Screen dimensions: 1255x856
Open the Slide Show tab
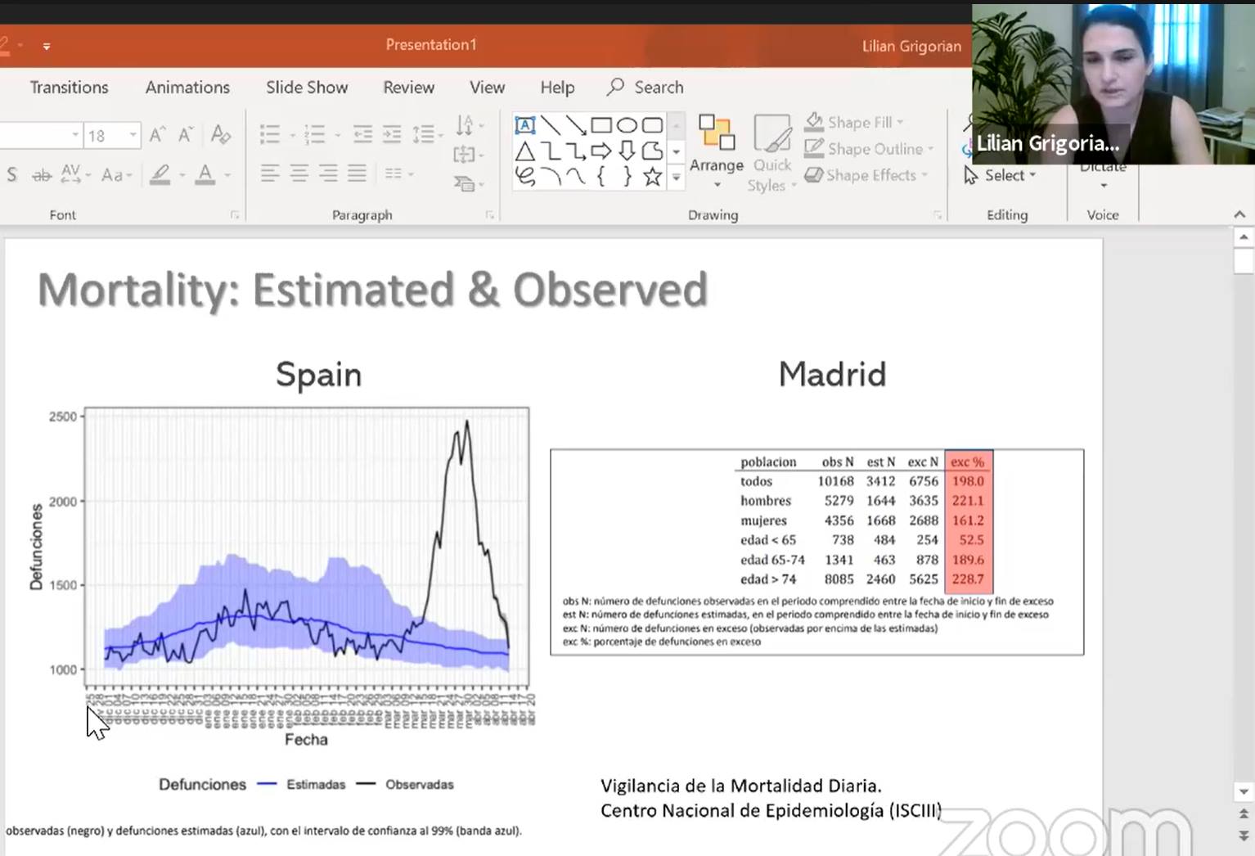pyautogui.click(x=307, y=88)
